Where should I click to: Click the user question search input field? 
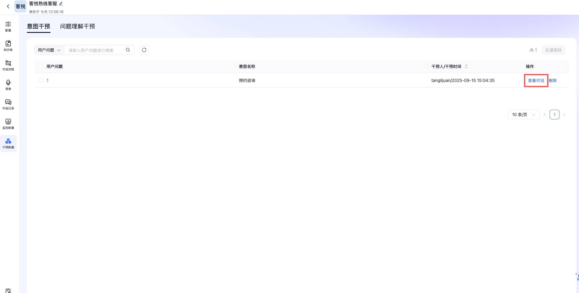[95, 50]
